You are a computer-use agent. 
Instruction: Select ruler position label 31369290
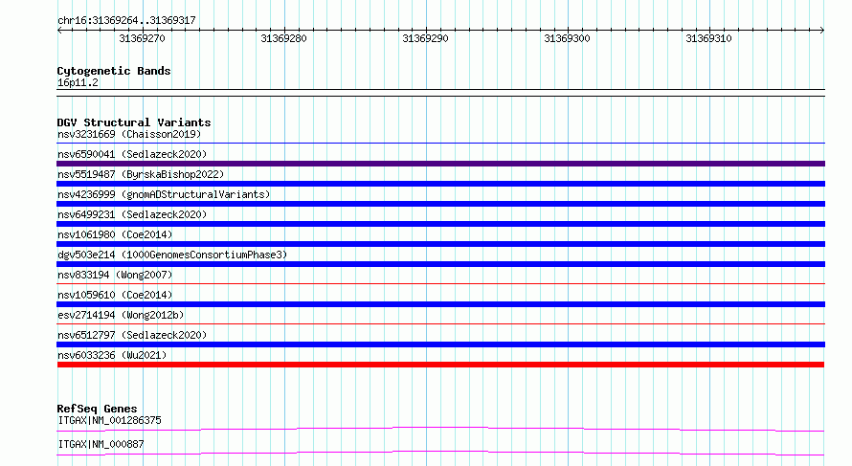425,38
